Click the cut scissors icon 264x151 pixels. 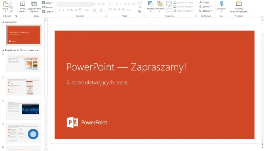[x=11, y=3]
